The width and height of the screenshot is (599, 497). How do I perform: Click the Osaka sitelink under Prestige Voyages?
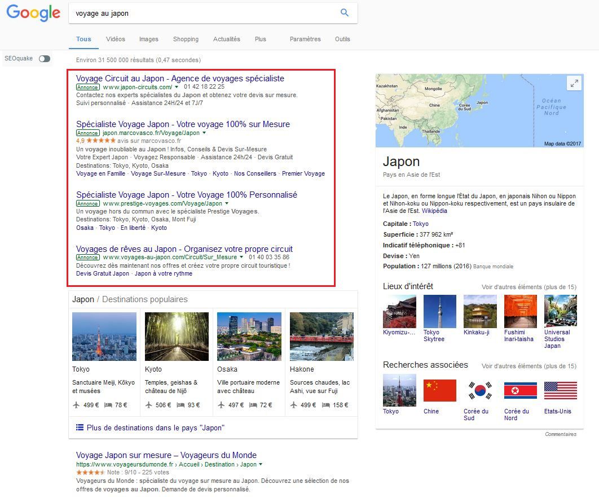(x=85, y=228)
